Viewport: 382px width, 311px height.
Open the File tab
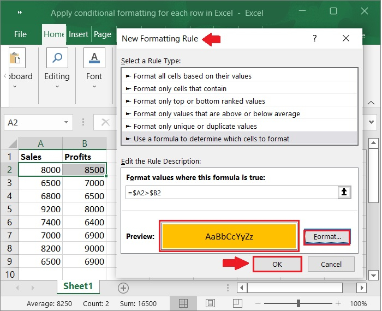pyautogui.click(x=20, y=34)
